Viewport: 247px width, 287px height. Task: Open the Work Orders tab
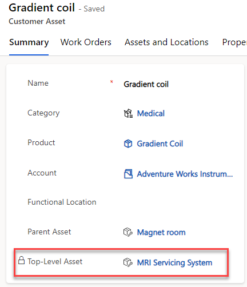[x=86, y=42]
